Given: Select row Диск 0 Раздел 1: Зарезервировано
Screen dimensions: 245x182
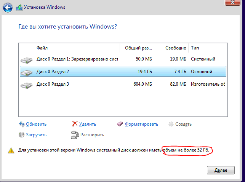Looking at the screenshot, I should [123, 59].
